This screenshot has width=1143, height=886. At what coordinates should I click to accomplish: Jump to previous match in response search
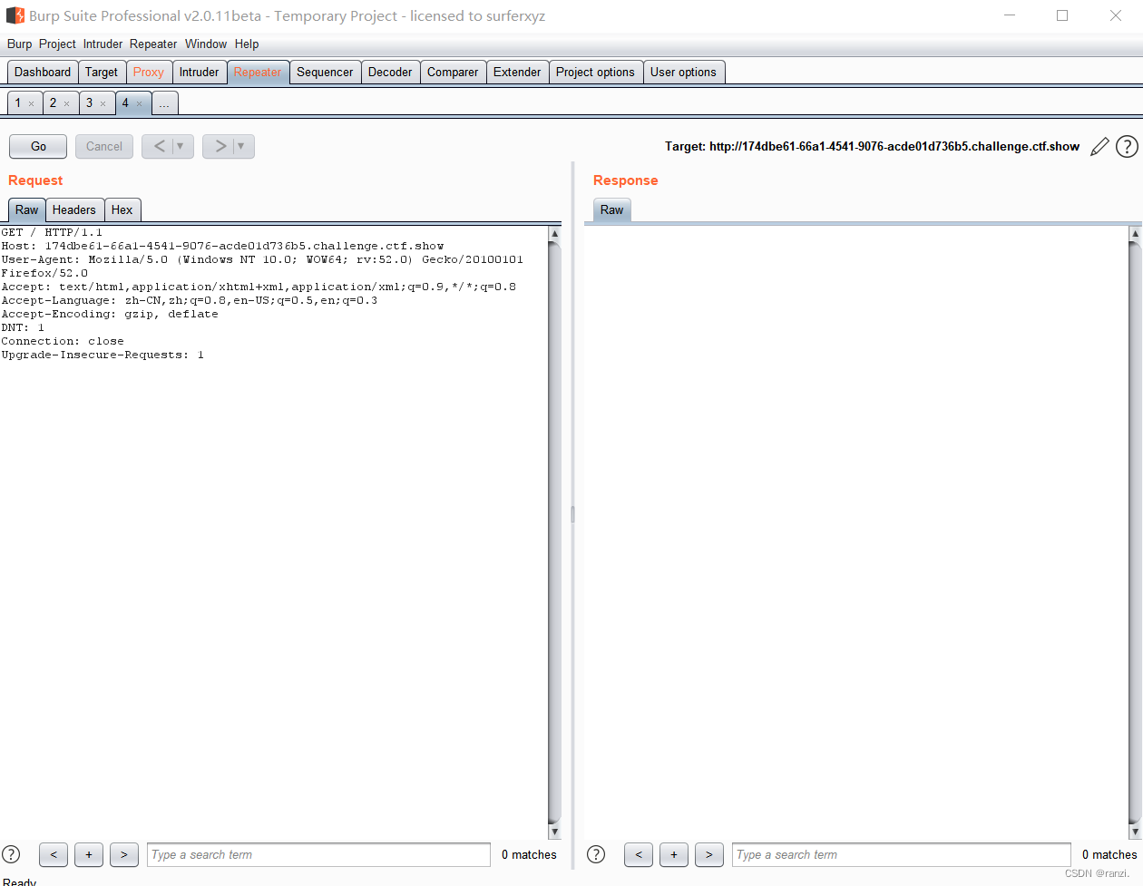pos(639,854)
